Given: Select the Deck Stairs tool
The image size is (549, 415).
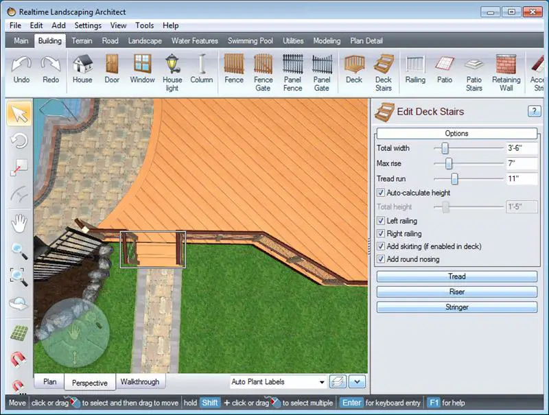Looking at the screenshot, I should click(x=384, y=73).
